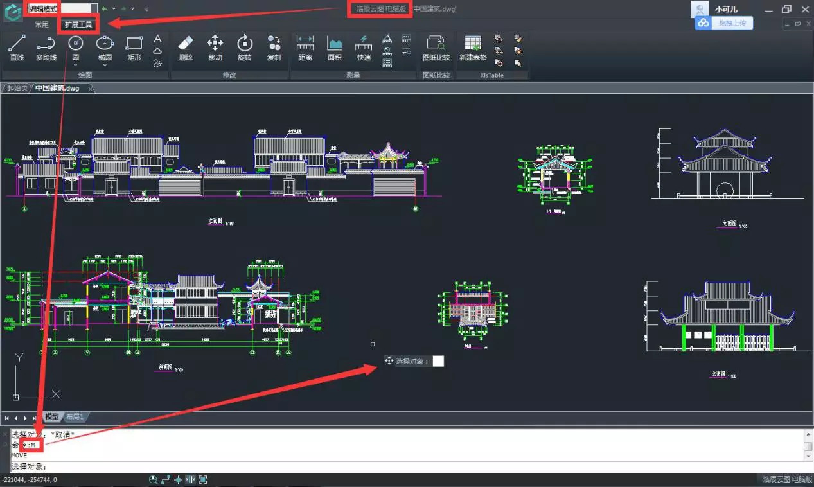The width and height of the screenshot is (814, 487).
Task: Select the 中国建筑.dwg document tab
Action: pyautogui.click(x=58, y=88)
